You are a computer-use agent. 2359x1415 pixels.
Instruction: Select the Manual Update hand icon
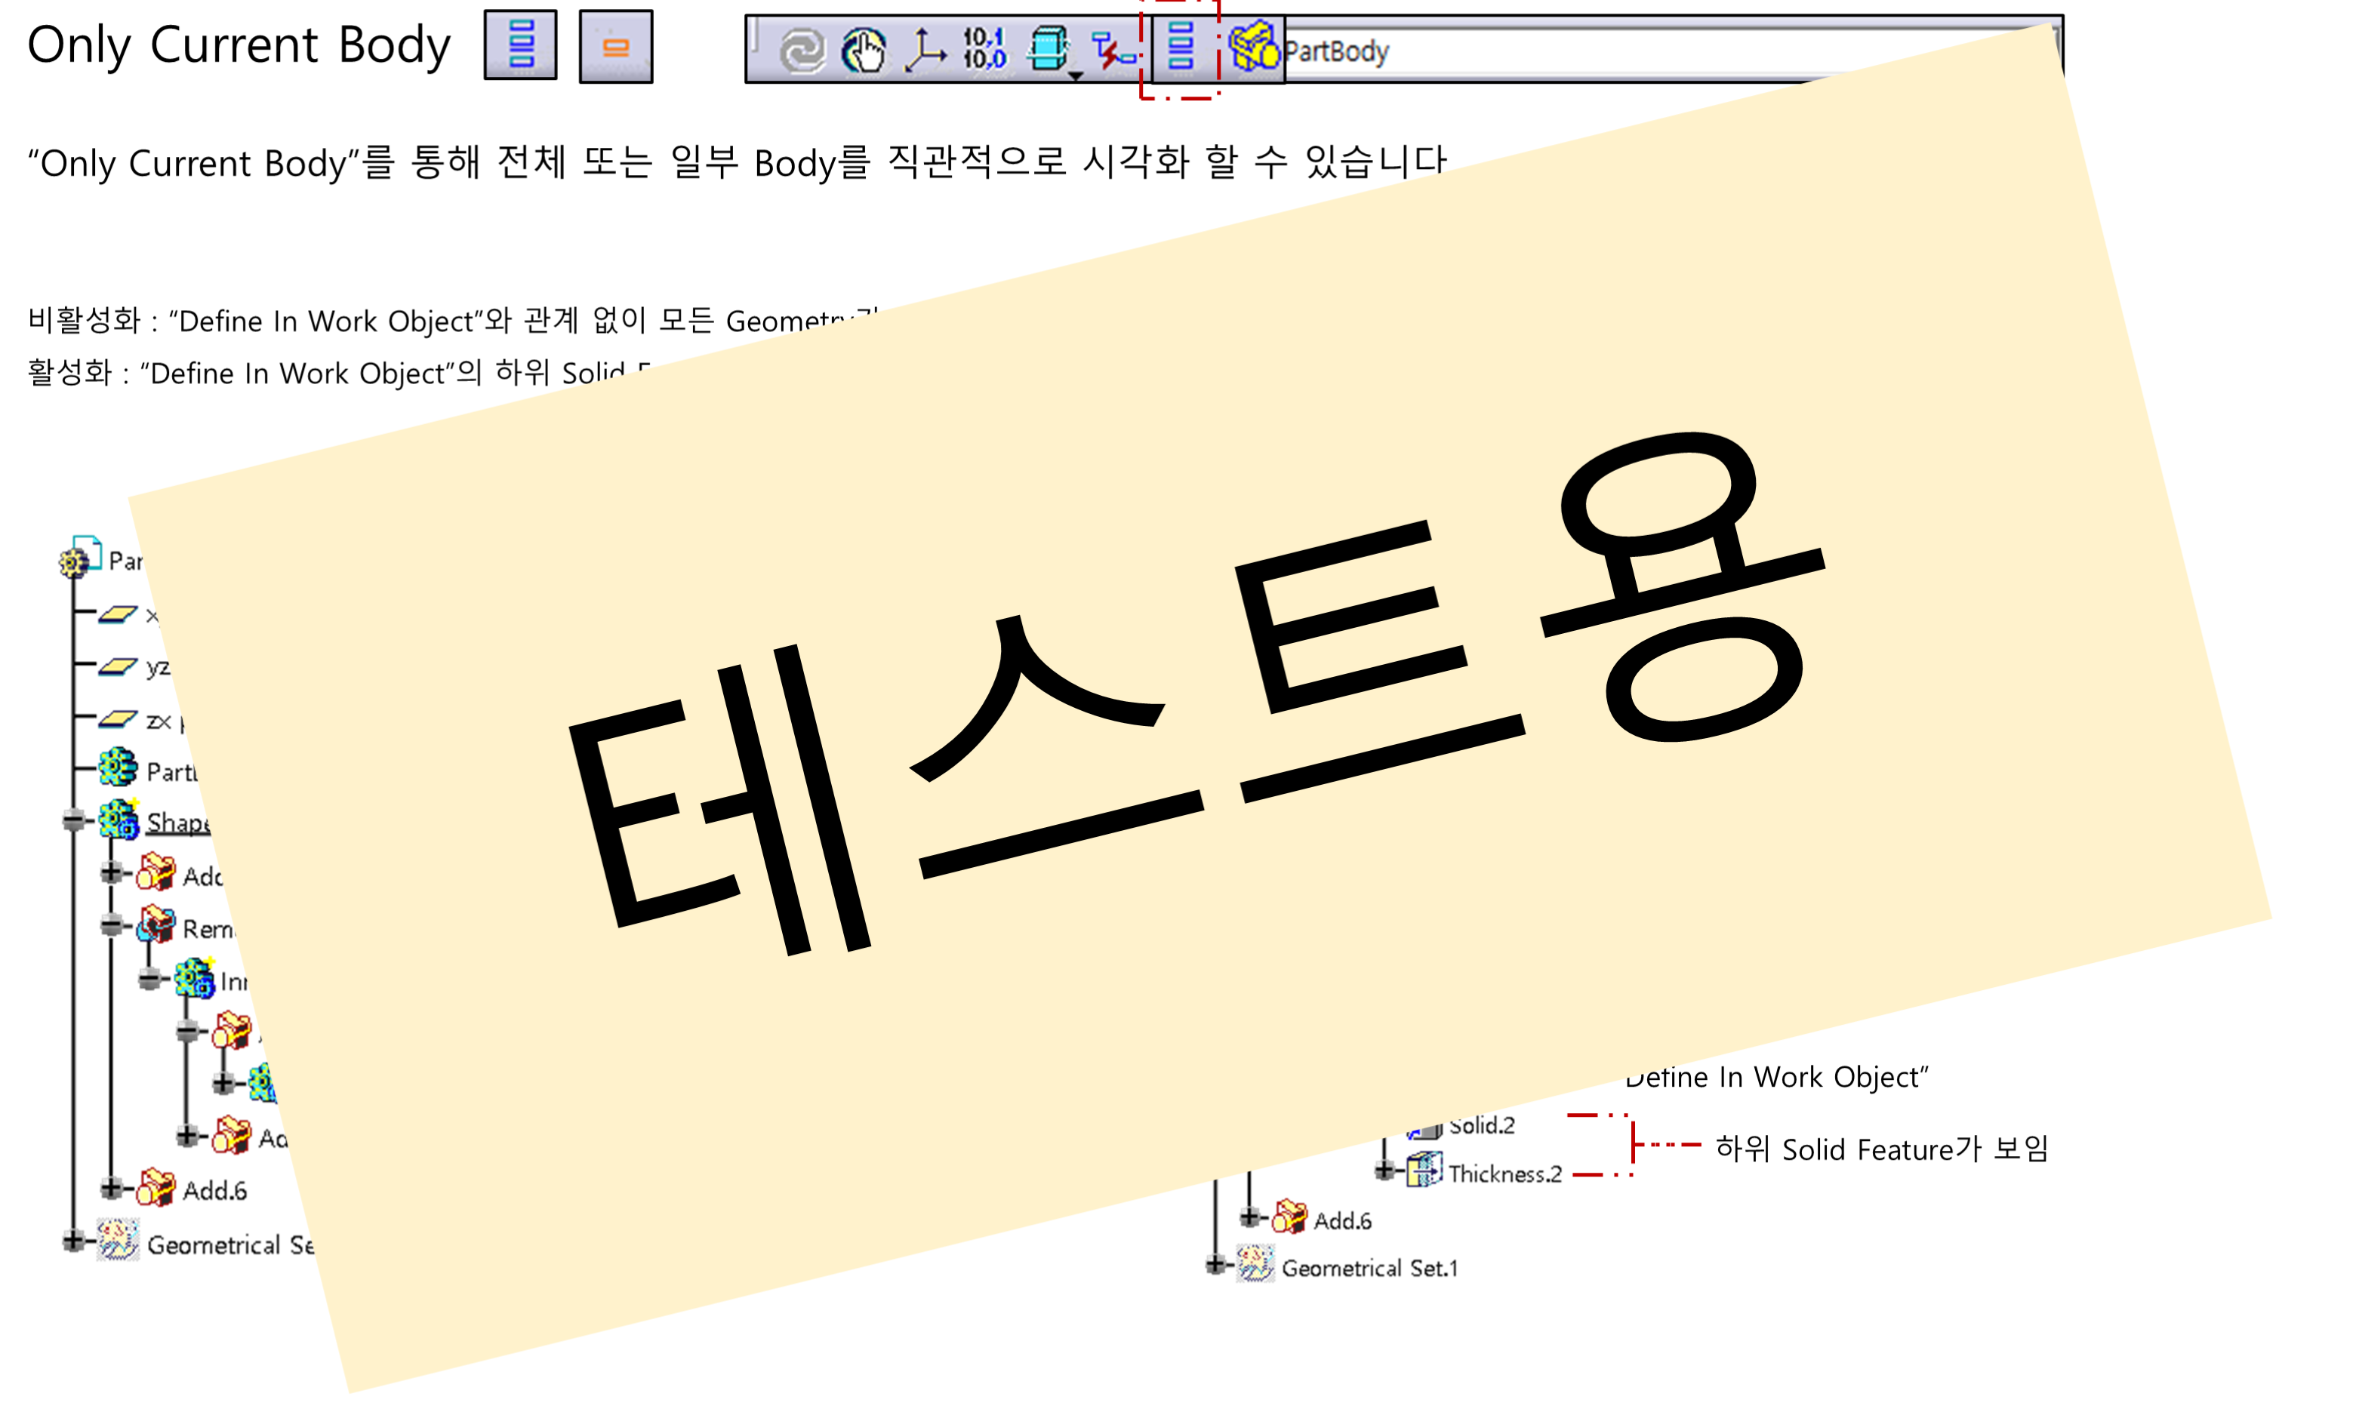click(863, 50)
